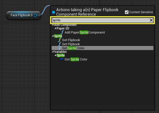Viewport: 159px width, 113px height.
Task: Click the Sprite label above Get Flipbook
Action: click(x=58, y=36)
